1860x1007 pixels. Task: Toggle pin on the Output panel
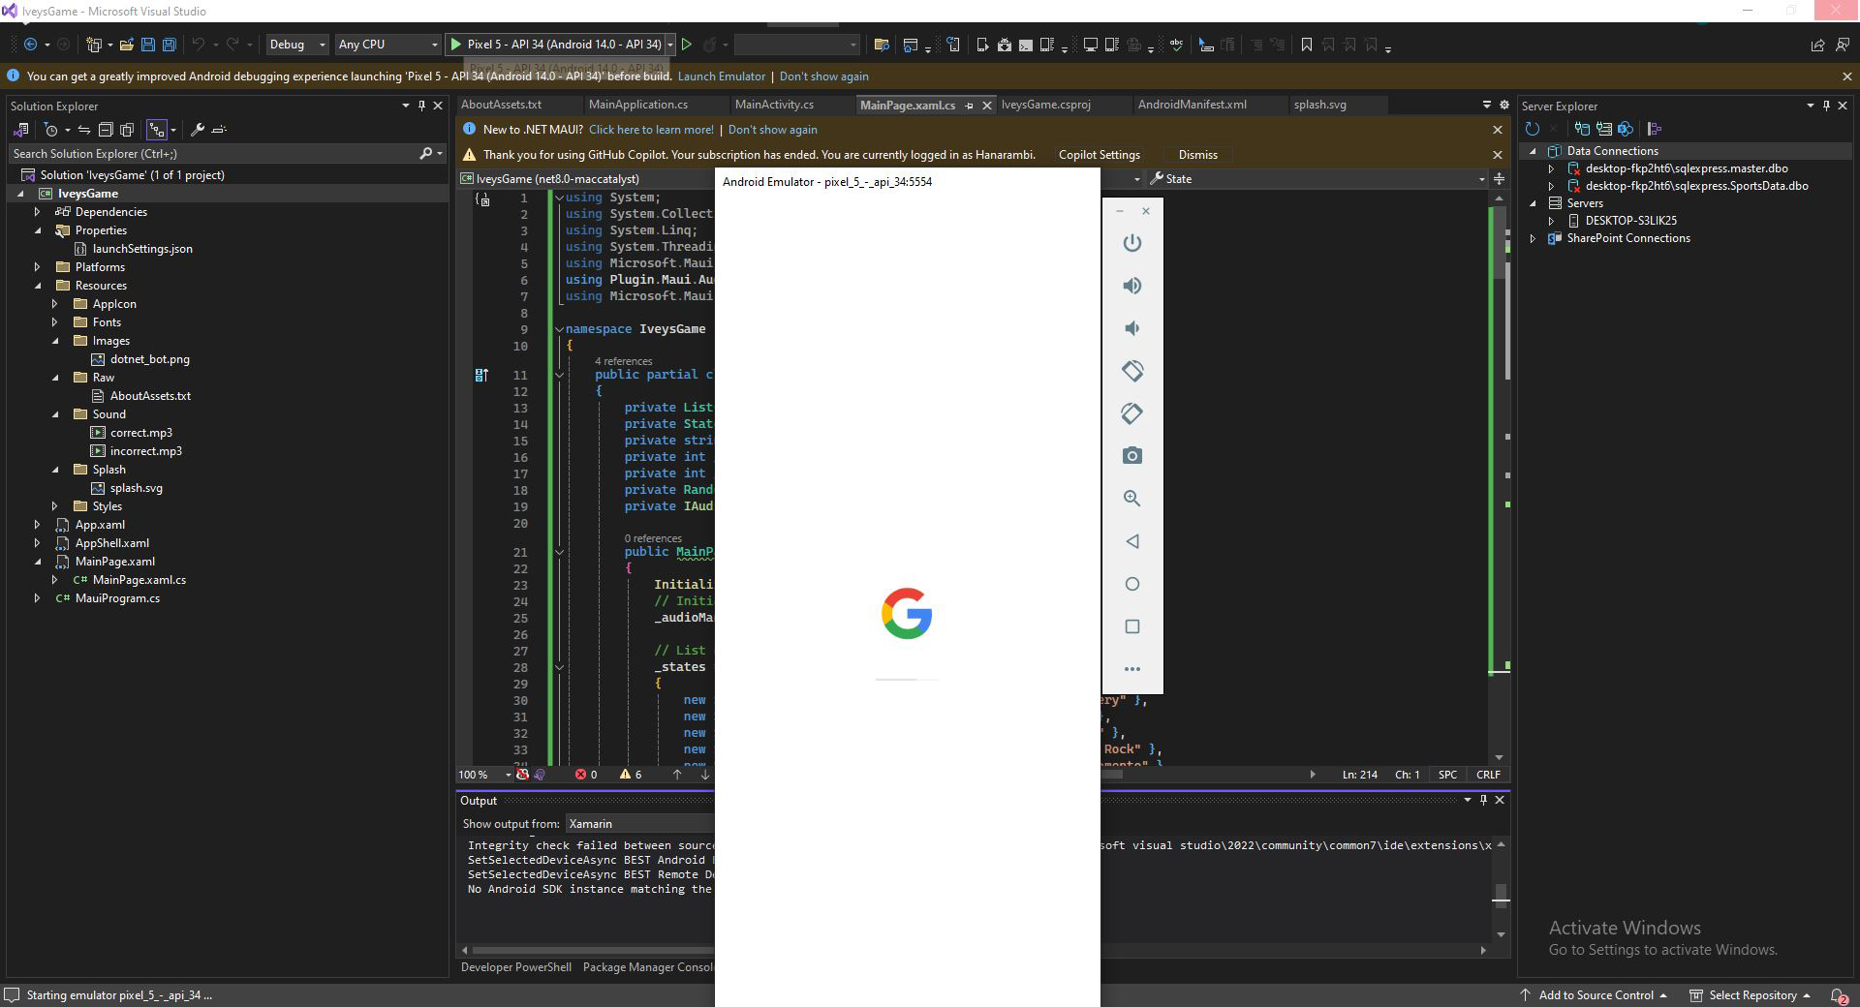click(1483, 800)
